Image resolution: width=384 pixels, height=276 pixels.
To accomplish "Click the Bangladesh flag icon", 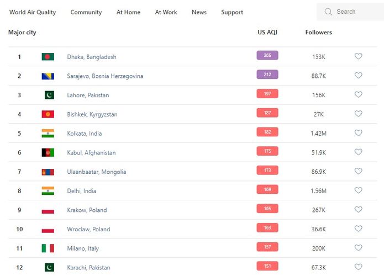I will (48, 57).
